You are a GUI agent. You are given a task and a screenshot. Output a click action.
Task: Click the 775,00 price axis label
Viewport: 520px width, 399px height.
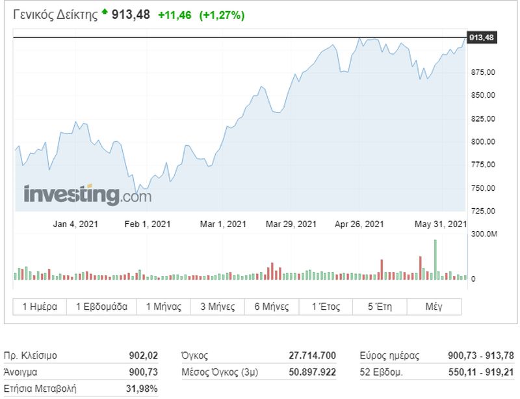tap(483, 165)
